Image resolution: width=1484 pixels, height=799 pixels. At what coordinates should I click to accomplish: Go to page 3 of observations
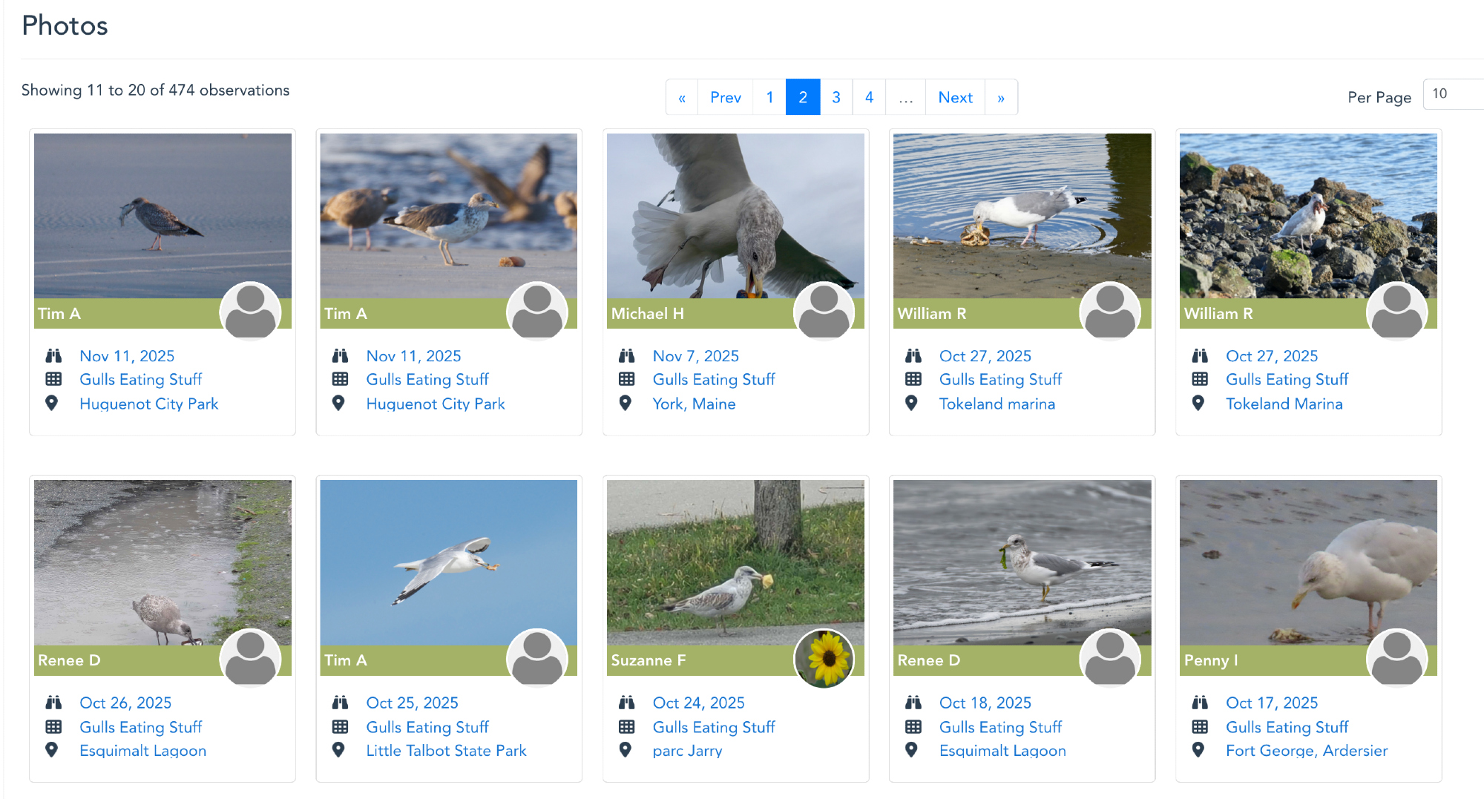pos(836,97)
